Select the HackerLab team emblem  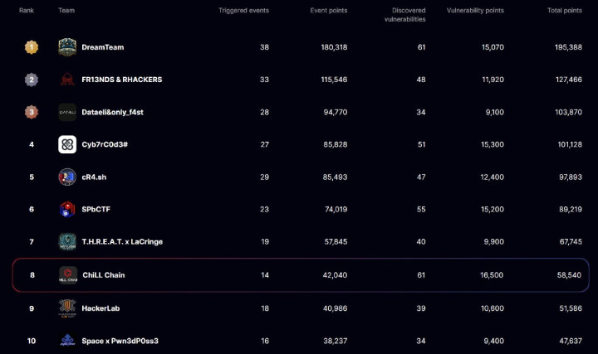click(x=67, y=308)
